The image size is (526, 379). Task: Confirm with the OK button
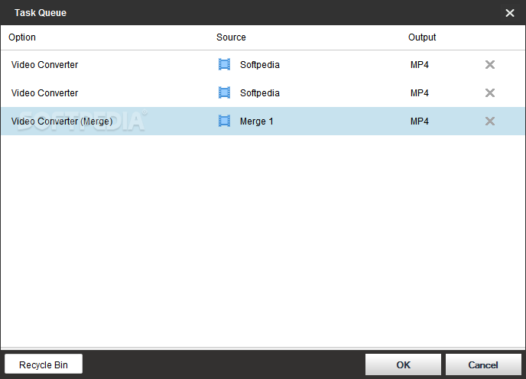(x=403, y=364)
